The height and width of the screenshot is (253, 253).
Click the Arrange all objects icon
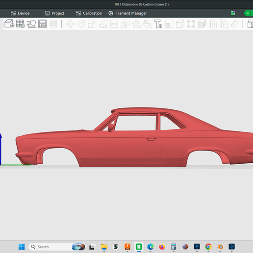(x=42, y=24)
